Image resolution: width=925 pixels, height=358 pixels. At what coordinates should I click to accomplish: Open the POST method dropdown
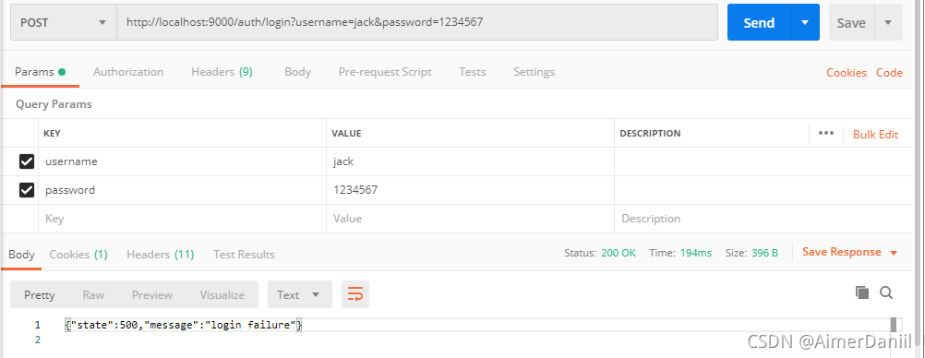(x=64, y=22)
